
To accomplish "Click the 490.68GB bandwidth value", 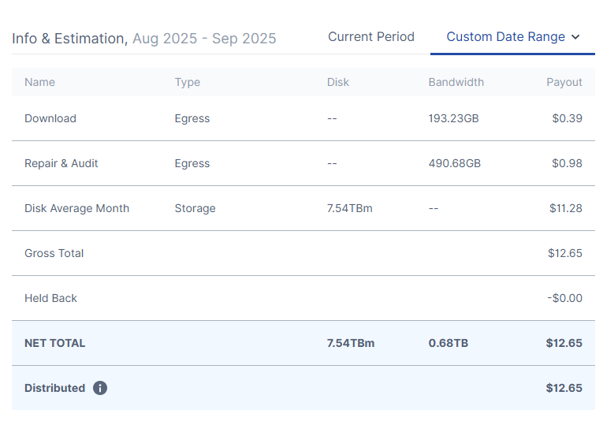I will (454, 163).
